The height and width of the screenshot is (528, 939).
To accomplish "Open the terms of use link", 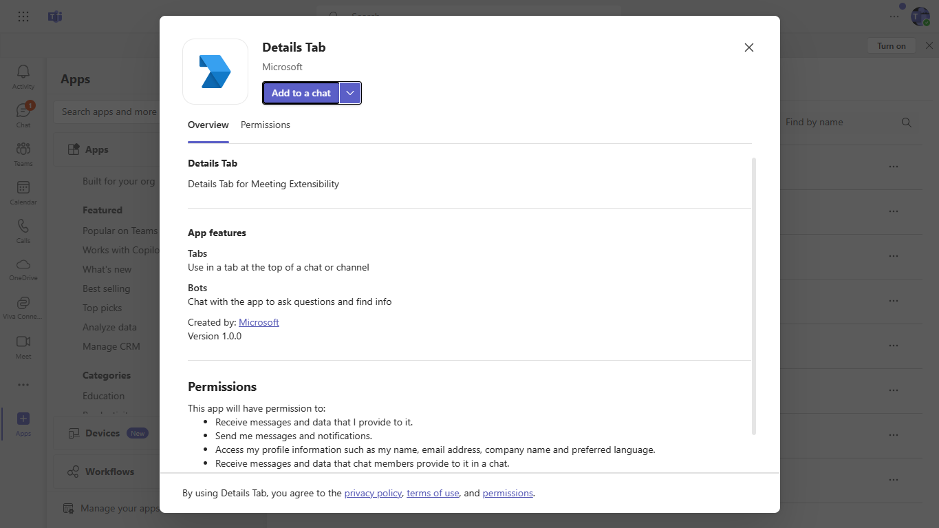I will click(433, 493).
